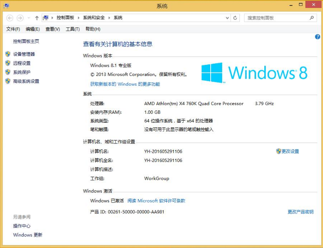Click the 阅读 Microsoft 软件许可条款 link

156,201
